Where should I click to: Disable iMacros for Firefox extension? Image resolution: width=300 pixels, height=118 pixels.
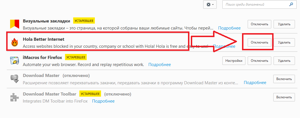click(259, 61)
